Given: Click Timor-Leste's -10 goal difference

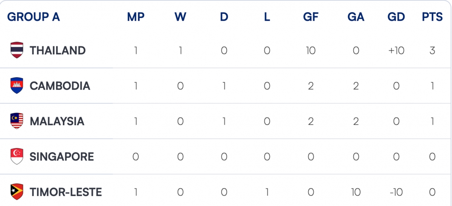Looking at the screenshot, I should coord(396,192).
